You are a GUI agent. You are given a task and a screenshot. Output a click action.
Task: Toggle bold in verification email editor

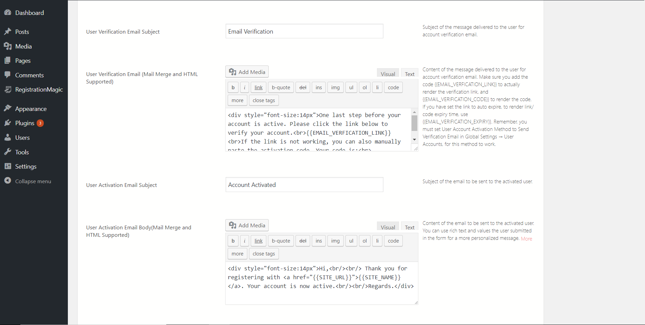233,87
